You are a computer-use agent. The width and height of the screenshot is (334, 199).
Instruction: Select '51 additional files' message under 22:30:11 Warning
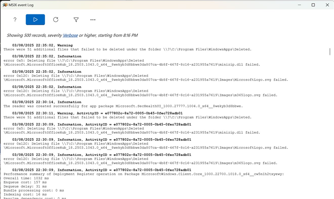click(128, 117)
